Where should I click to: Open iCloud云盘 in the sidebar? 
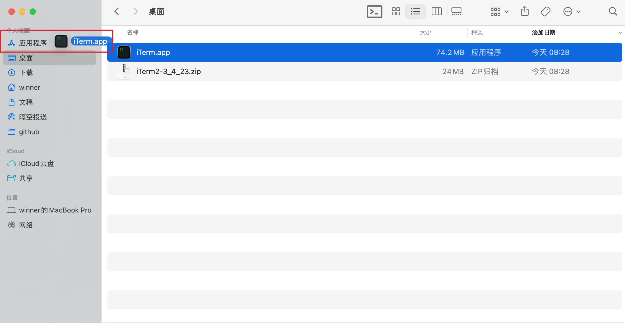click(x=36, y=164)
